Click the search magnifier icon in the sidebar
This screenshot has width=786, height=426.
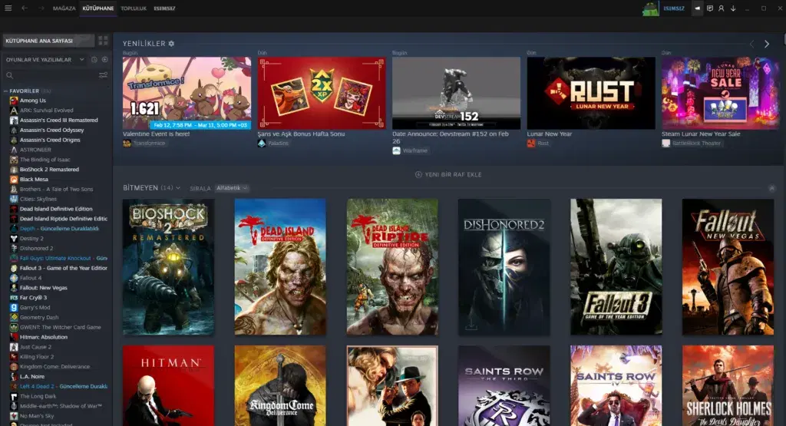pos(9,75)
